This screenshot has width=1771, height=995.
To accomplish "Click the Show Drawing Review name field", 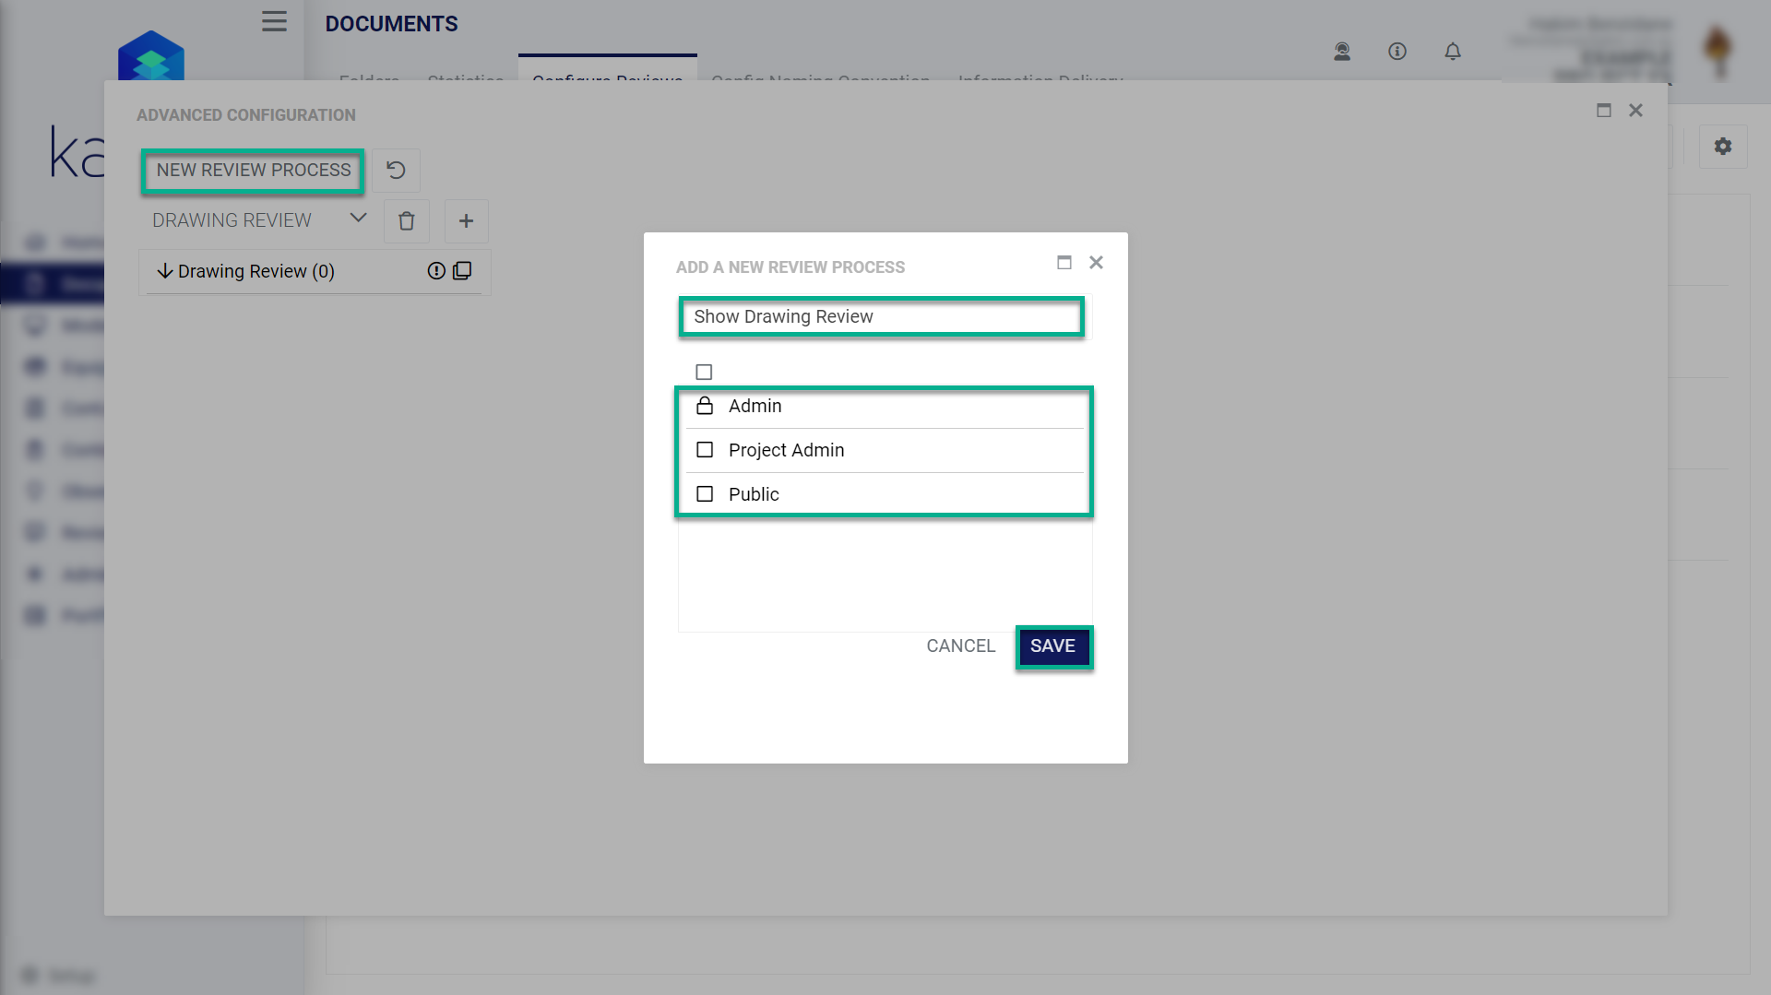I will coord(879,316).
